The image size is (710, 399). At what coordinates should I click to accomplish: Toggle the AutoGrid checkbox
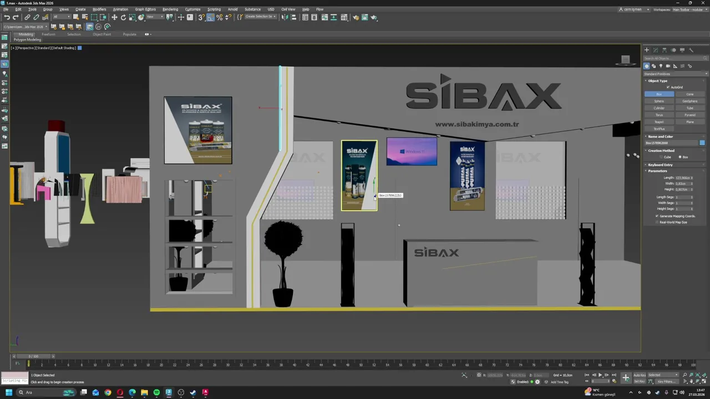[x=668, y=88]
